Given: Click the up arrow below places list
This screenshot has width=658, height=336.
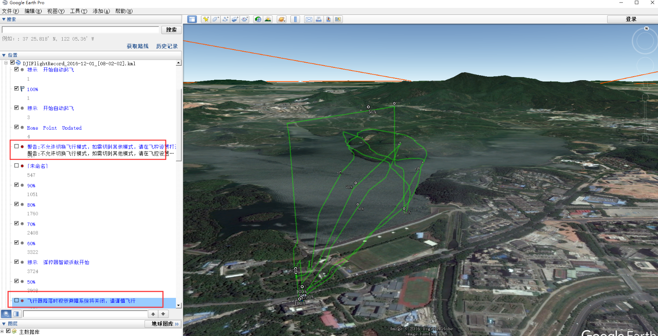Looking at the screenshot, I should click(153, 314).
